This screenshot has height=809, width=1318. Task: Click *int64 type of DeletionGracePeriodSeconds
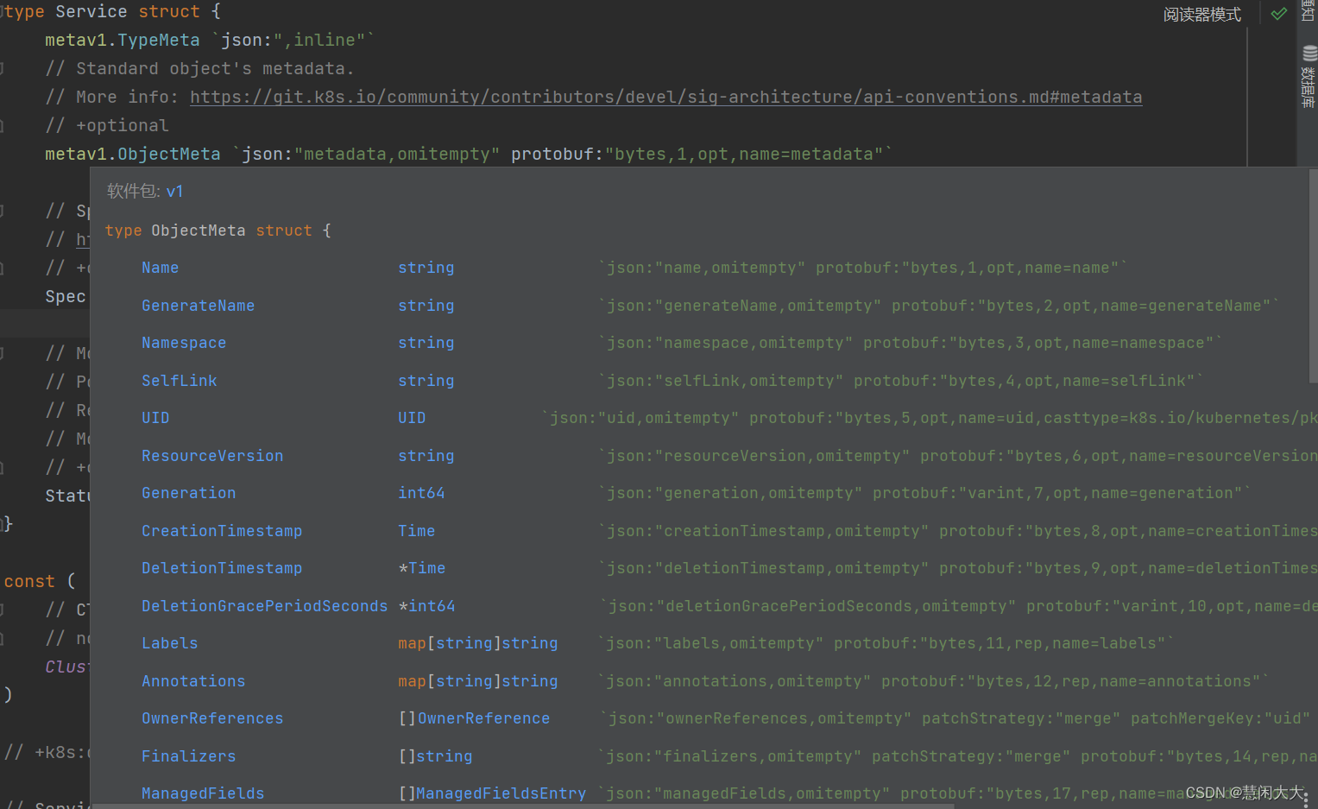[x=426, y=606]
